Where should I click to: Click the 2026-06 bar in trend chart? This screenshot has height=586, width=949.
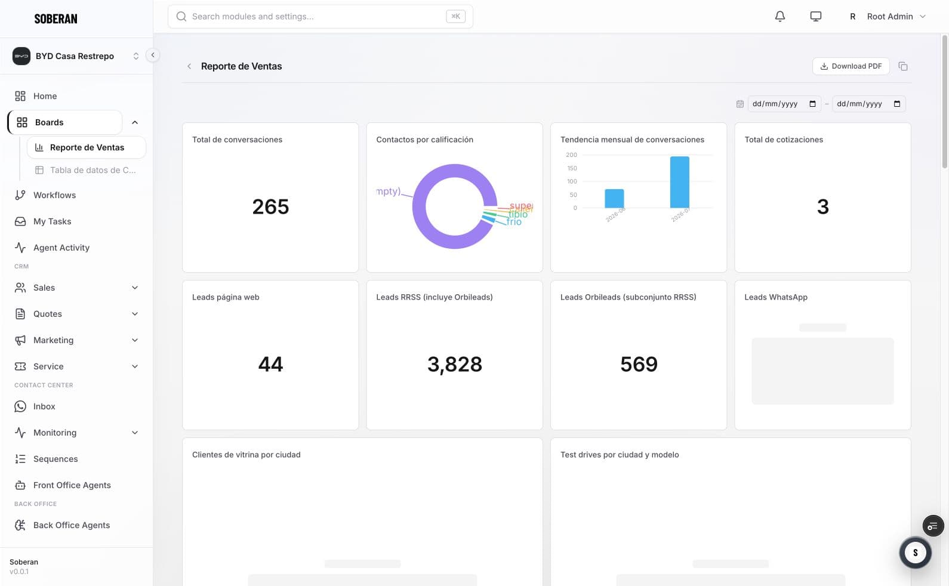[x=614, y=198]
